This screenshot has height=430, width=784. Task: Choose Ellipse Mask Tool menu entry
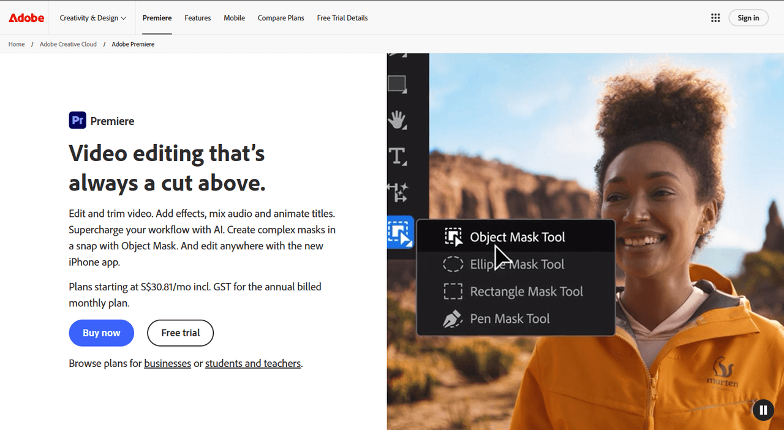pyautogui.click(x=516, y=264)
